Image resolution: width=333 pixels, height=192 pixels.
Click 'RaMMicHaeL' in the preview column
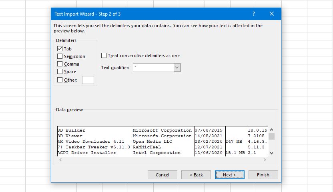click(147, 147)
